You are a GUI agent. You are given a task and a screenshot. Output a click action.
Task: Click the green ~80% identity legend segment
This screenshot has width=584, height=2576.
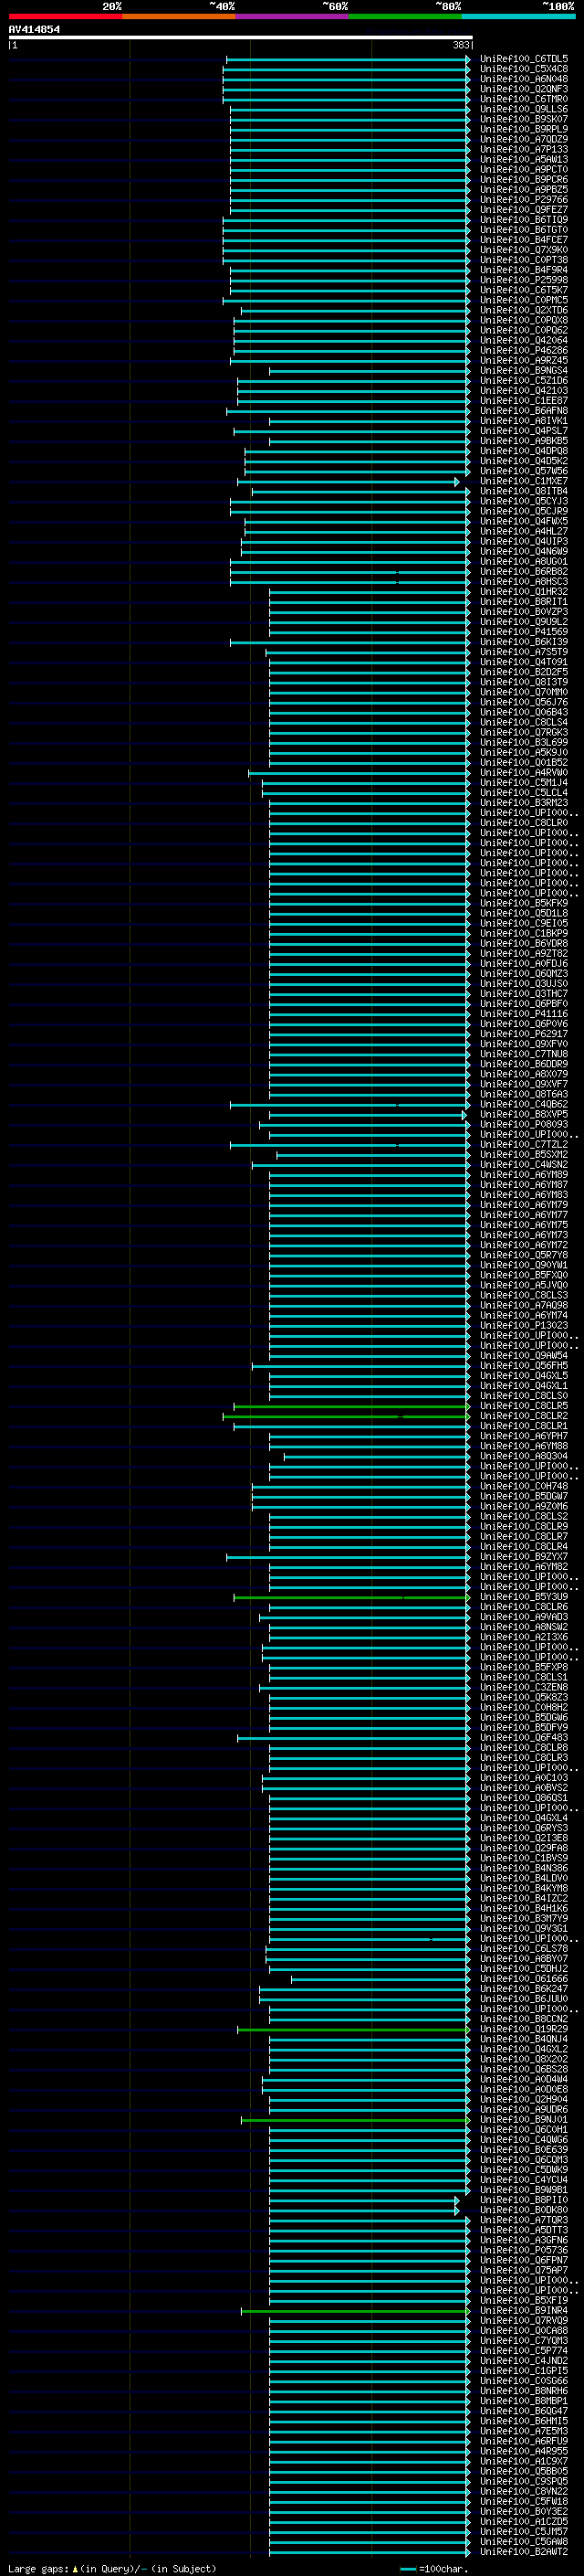[x=405, y=16]
